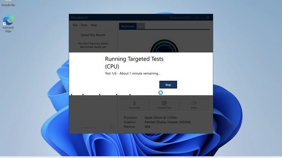Screen dimensions: 282x158
Task: Click the Microsoft Edge desktop shortcut
Action: pyautogui.click(x=8, y=24)
